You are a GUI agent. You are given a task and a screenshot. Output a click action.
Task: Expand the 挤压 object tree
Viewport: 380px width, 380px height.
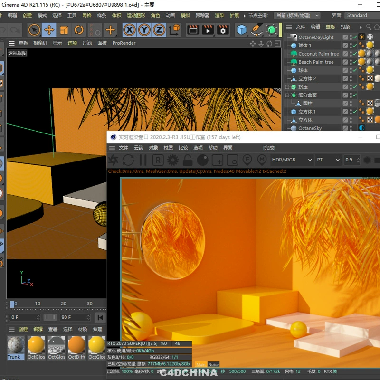click(x=287, y=87)
